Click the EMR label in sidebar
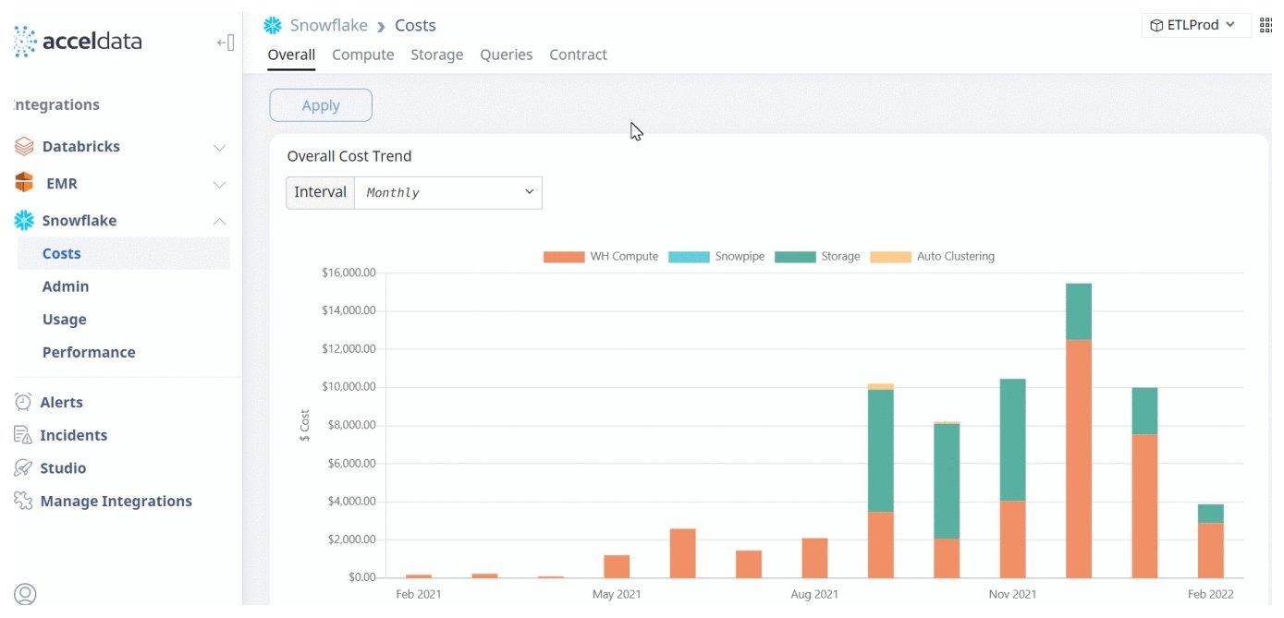 62,184
